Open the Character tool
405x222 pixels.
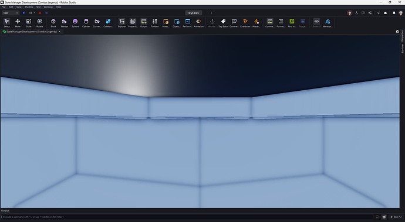click(245, 23)
